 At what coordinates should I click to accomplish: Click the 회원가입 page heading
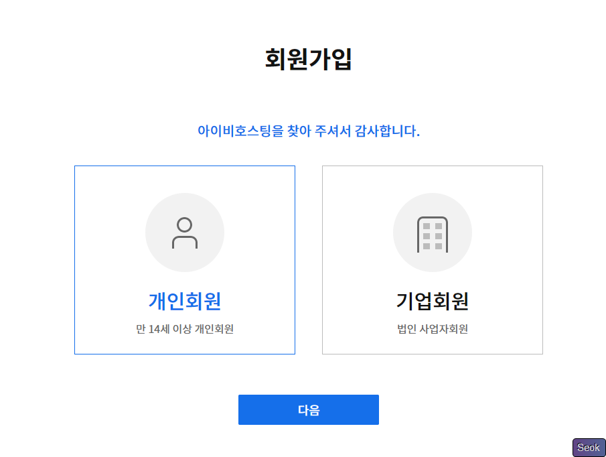[x=308, y=59]
